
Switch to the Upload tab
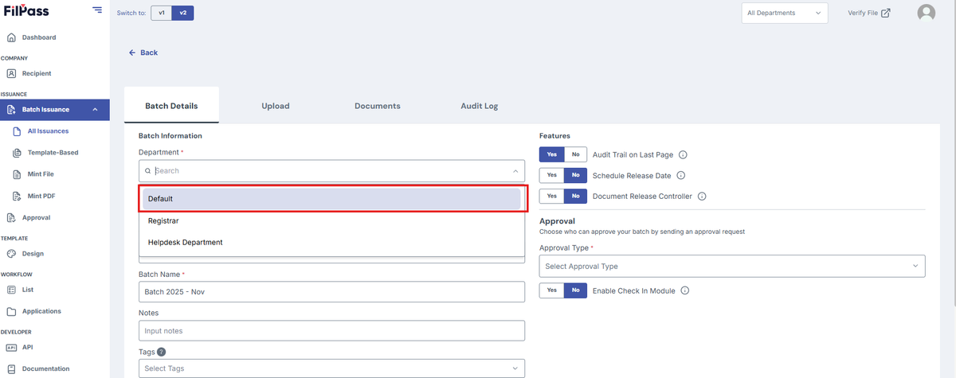pyautogui.click(x=276, y=106)
